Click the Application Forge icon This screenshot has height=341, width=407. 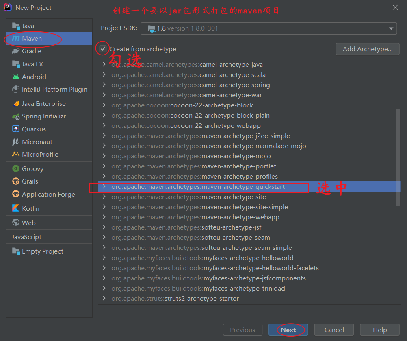click(16, 194)
